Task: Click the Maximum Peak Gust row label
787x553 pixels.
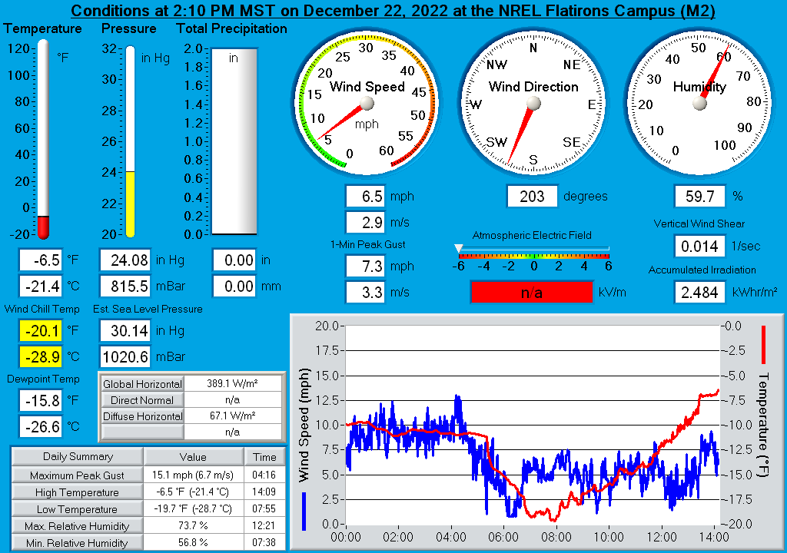Action: point(78,475)
